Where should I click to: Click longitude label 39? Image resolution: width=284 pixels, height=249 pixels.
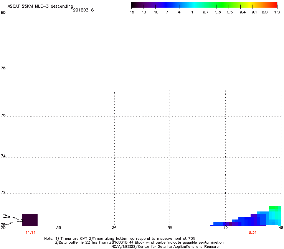coord(170,228)
